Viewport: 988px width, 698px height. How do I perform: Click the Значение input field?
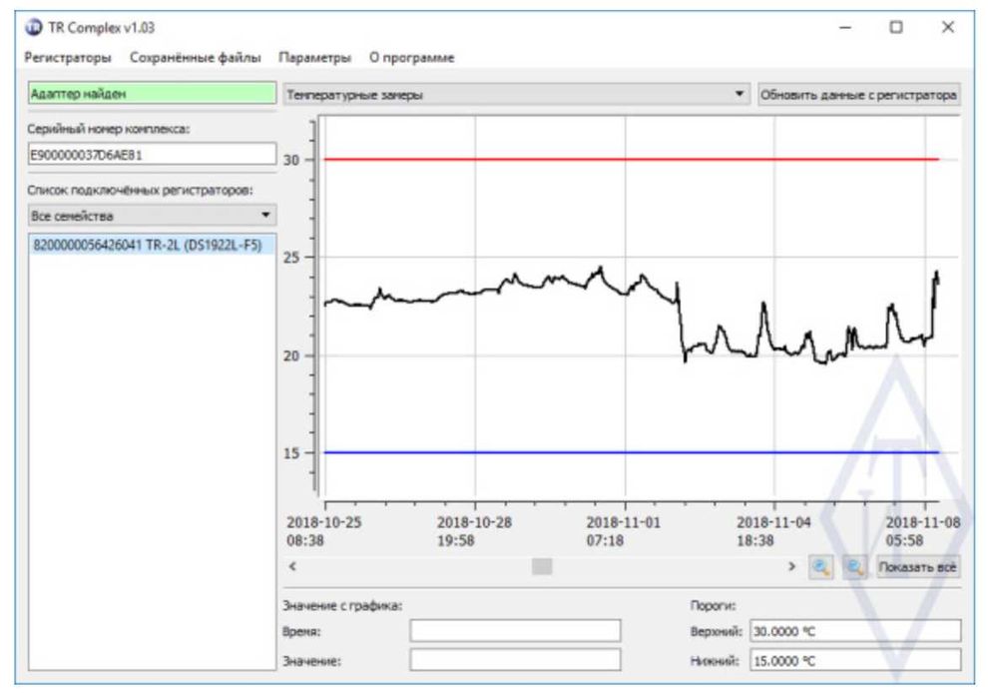tap(515, 660)
